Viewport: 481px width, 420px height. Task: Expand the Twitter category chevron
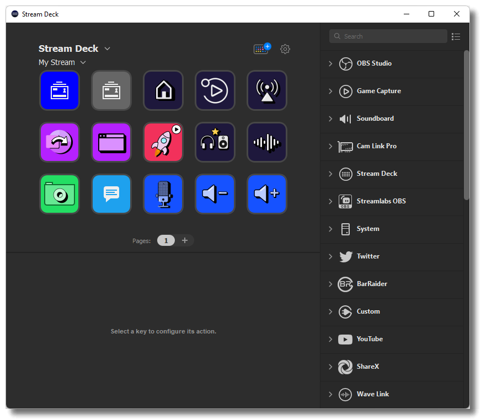[x=330, y=257]
